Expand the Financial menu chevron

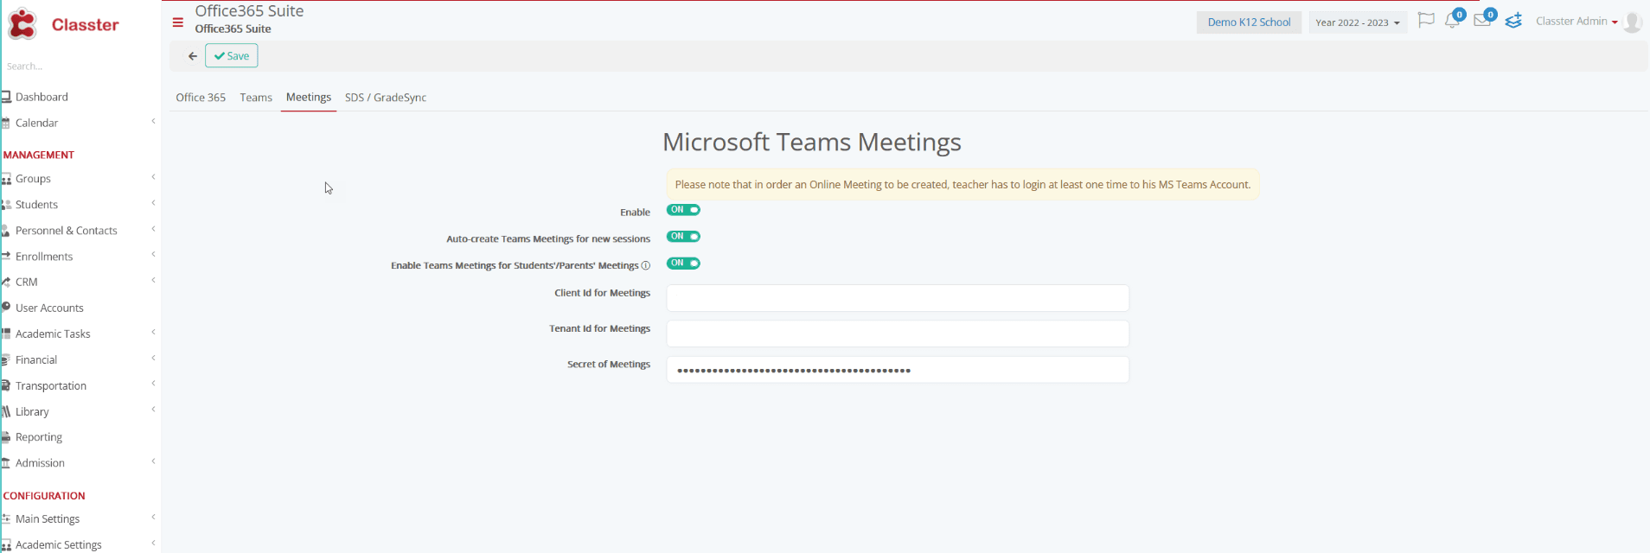pos(153,358)
